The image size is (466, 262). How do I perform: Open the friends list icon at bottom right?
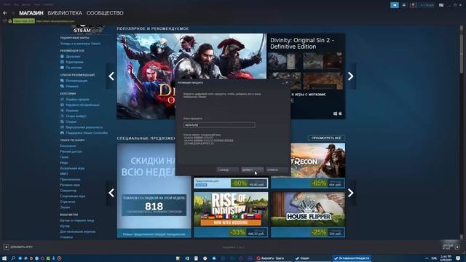[x=457, y=247]
